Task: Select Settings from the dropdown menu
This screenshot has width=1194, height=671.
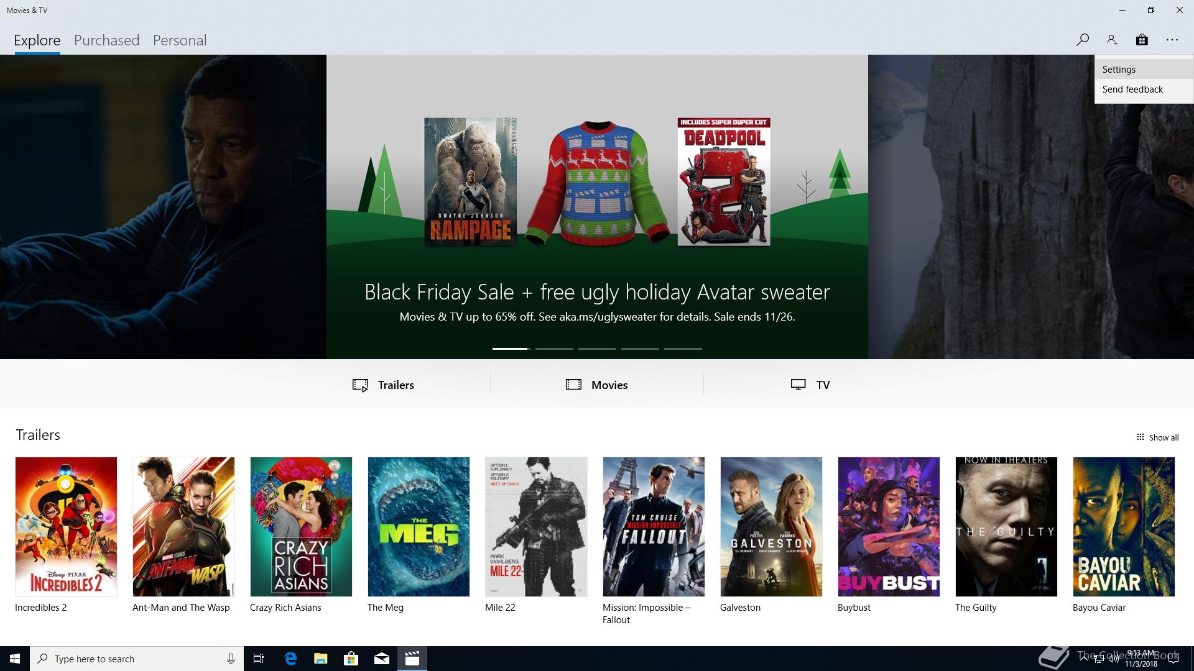Action: coord(1144,69)
